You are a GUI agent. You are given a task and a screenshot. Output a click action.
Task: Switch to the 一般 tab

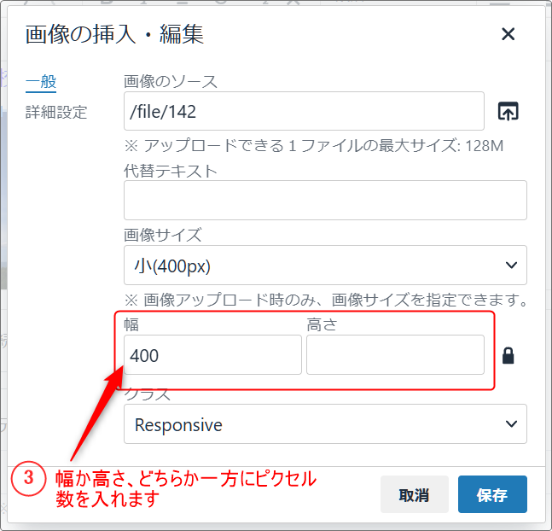click(x=41, y=82)
